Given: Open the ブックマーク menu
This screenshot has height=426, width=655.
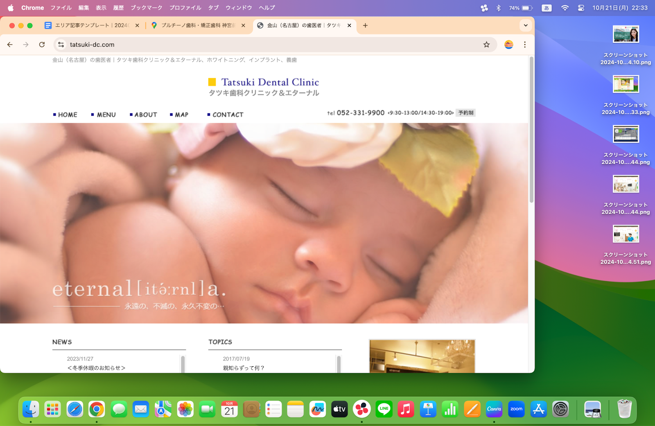Looking at the screenshot, I should tap(147, 8).
